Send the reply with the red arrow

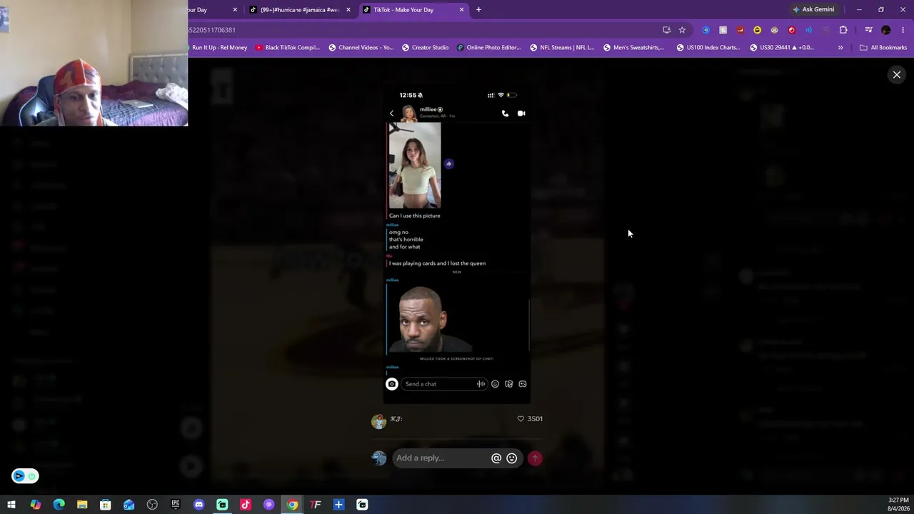pyautogui.click(x=535, y=458)
